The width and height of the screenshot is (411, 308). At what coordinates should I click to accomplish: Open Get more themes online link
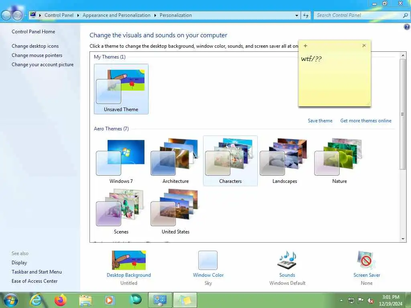(x=366, y=121)
